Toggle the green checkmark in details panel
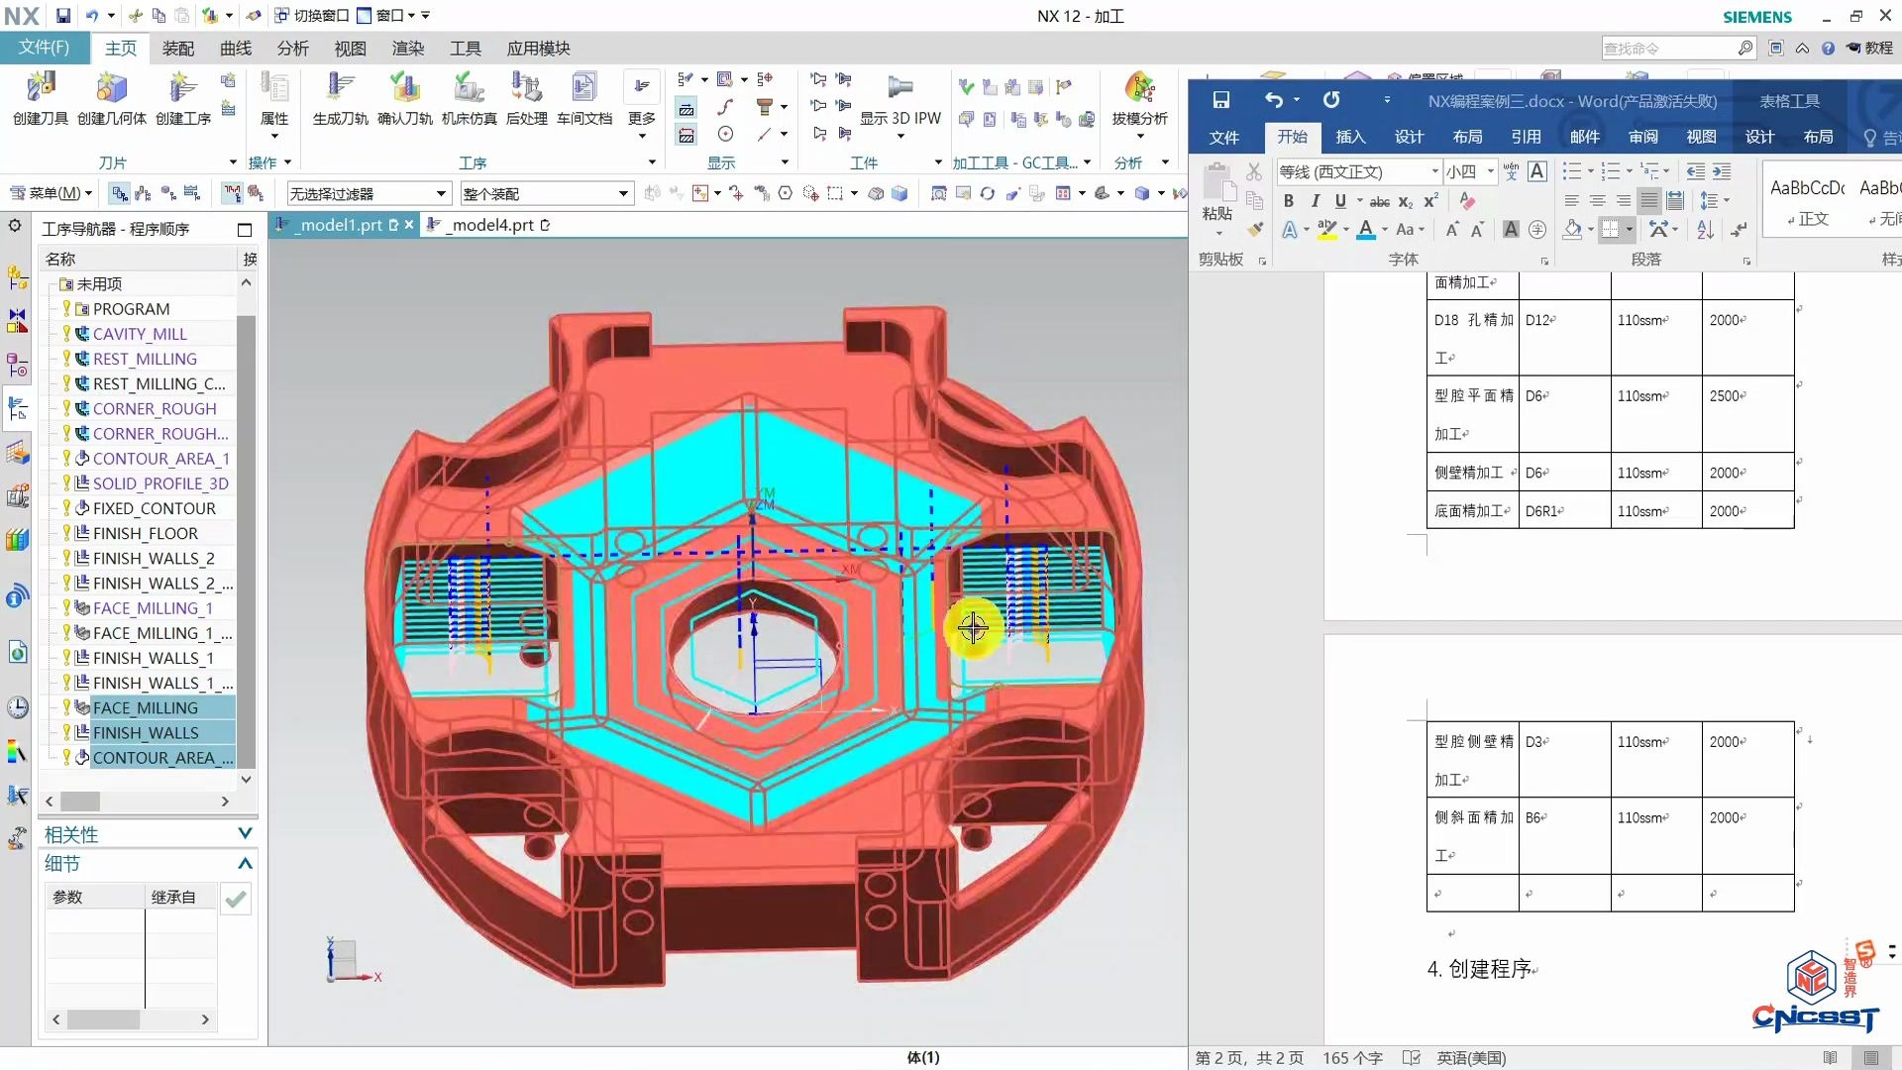Screen dimensions: 1902x1070 coord(236,899)
